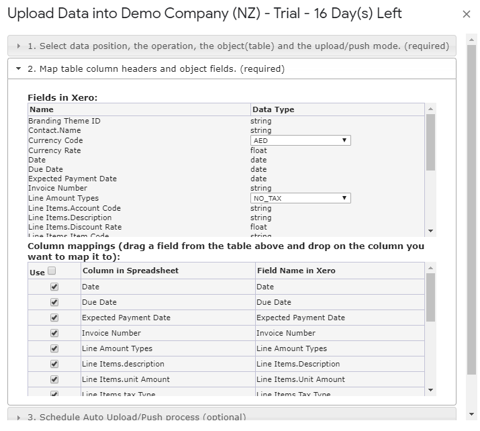Viewport: 480px width, 431px height.
Task: Expand section 1 Select data position
Action: click(232, 46)
